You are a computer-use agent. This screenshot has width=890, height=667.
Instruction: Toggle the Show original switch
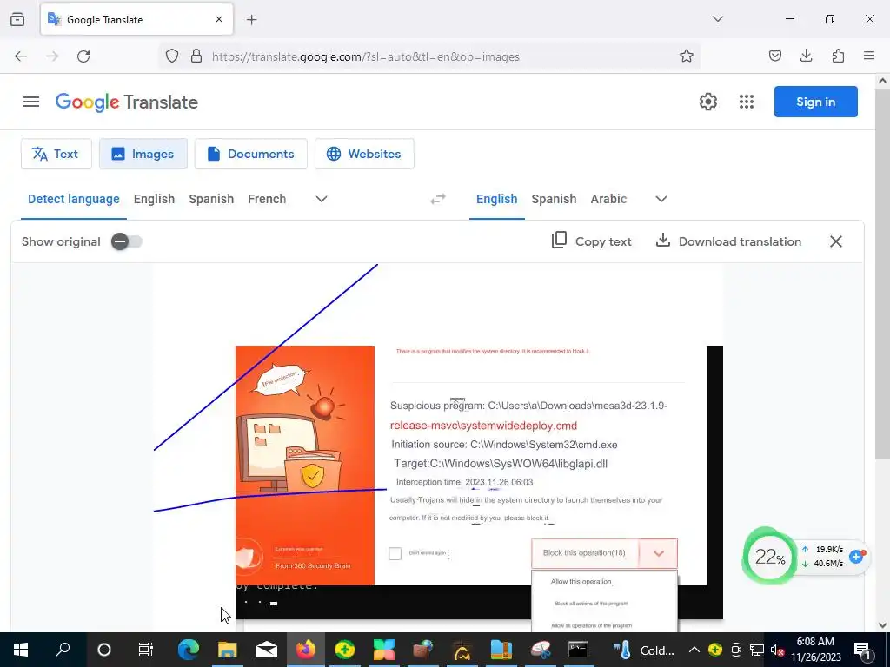(126, 241)
